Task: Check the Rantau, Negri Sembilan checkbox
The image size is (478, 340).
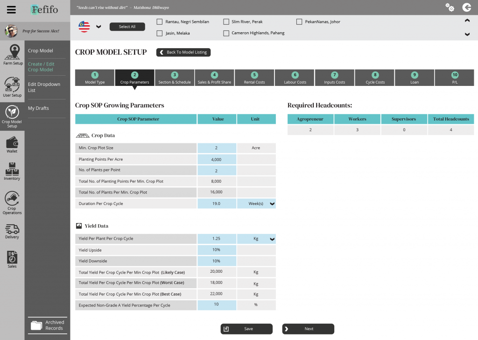Action: 160,21
